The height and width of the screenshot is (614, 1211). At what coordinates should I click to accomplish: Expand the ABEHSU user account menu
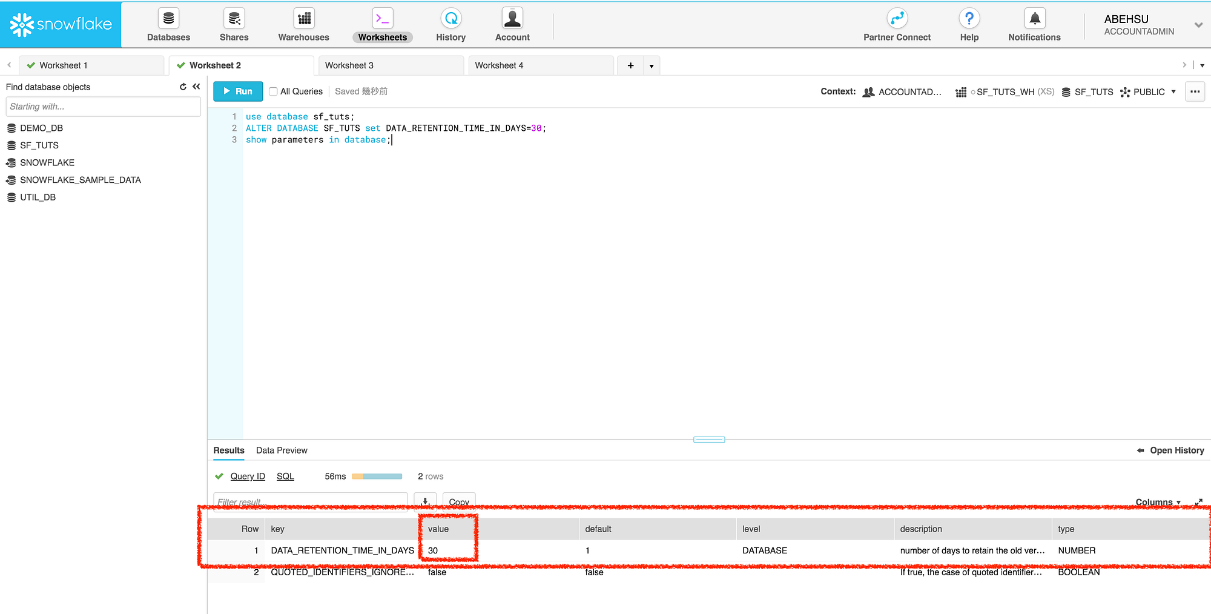(x=1198, y=25)
